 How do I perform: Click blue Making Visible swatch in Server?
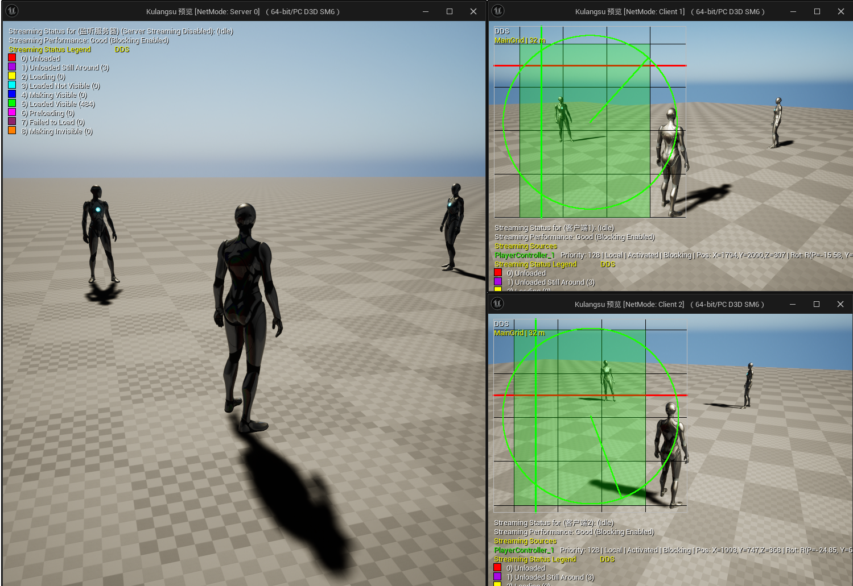pos(12,94)
